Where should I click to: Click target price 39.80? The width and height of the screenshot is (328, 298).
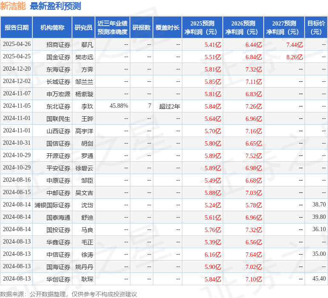(x=319, y=217)
